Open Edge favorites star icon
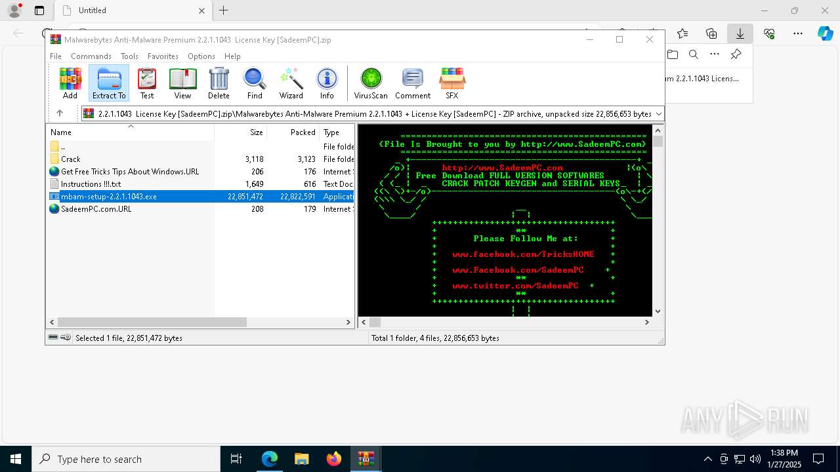 pos(682,33)
